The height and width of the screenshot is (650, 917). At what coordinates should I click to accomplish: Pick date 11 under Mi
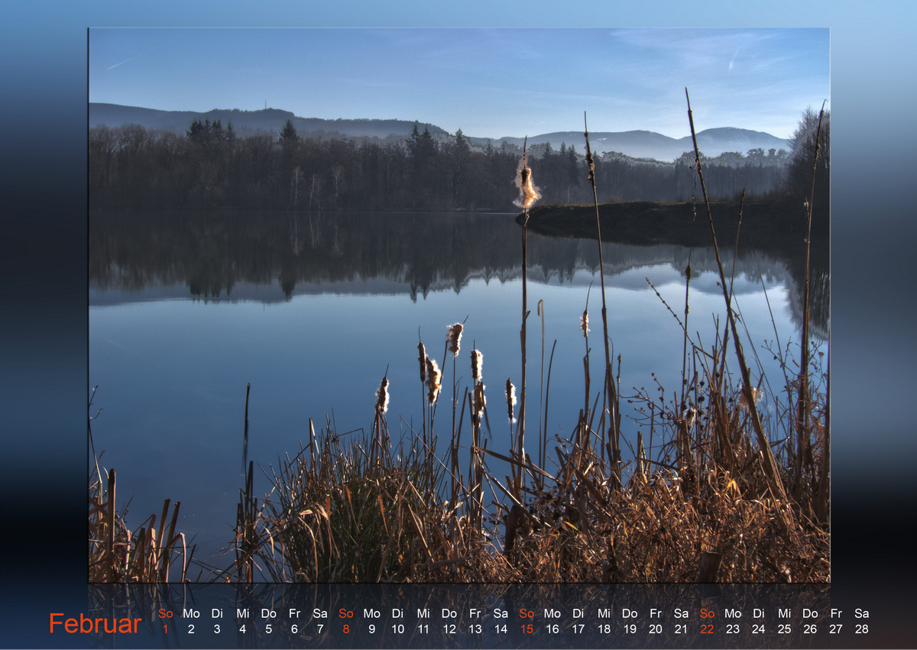click(423, 629)
